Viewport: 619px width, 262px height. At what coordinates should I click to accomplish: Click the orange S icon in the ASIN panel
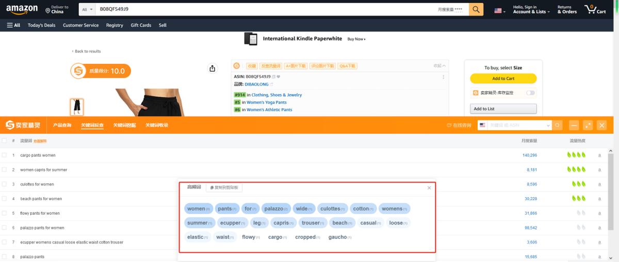[237, 66]
